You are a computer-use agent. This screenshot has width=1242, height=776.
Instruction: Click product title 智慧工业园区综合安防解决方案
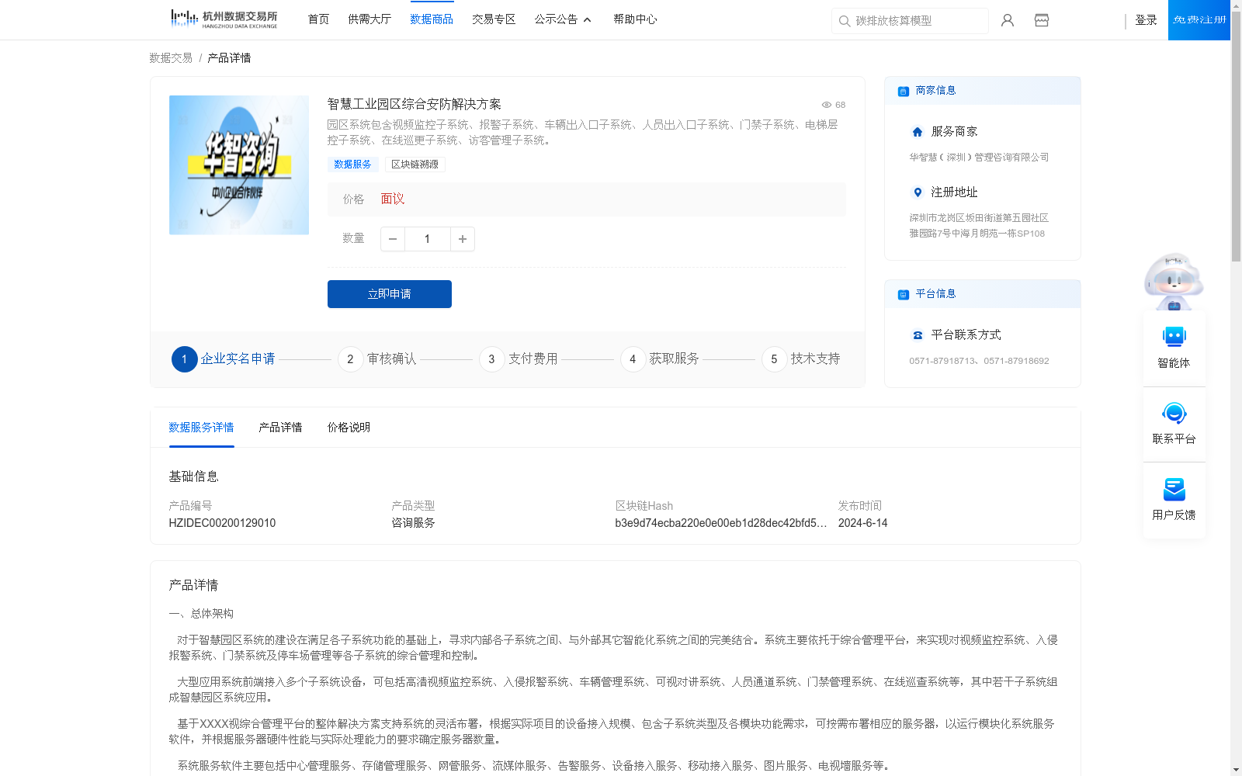point(414,105)
